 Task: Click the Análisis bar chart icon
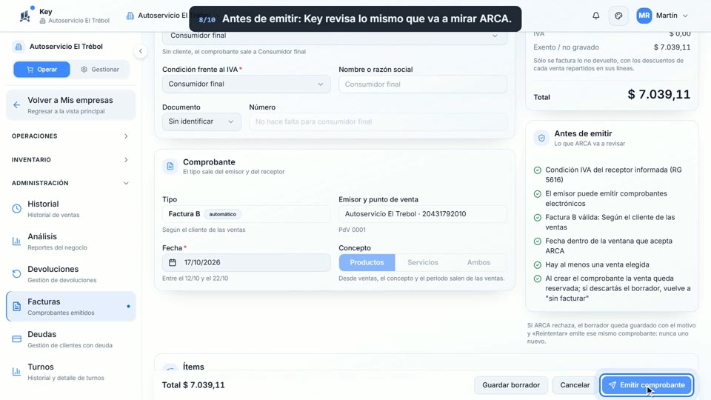17,241
